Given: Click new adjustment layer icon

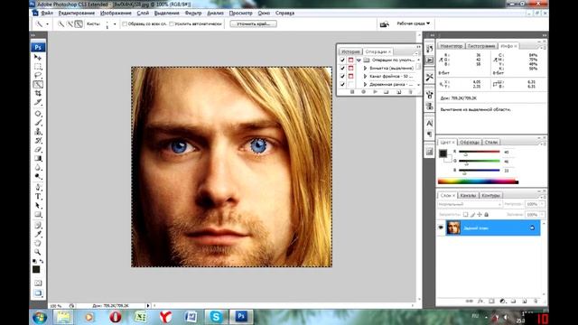Looking at the screenshot, I should (x=502, y=301).
